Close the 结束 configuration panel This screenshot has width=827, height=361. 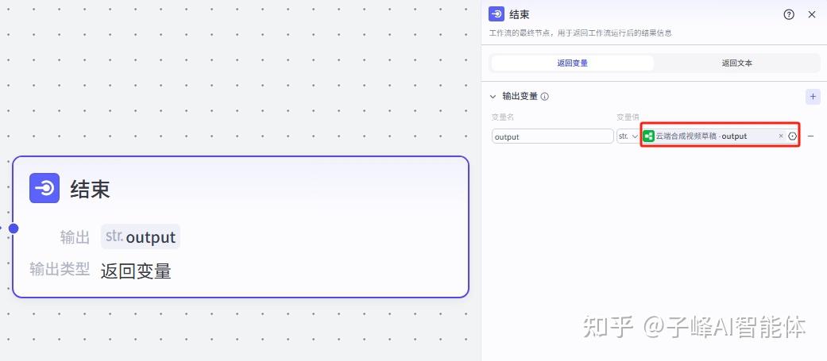(x=811, y=14)
